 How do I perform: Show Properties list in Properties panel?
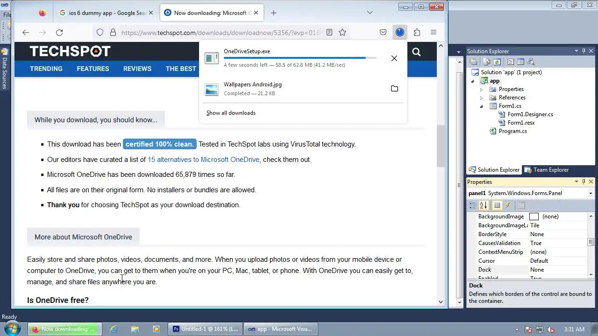497,205
